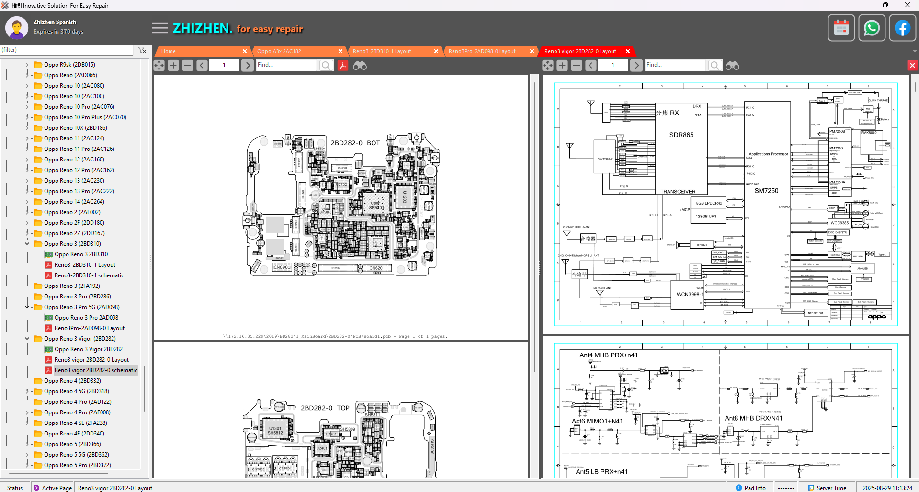The image size is (919, 492).
Task: Click fit-to-window icon in right viewer
Action: pyautogui.click(x=548, y=65)
